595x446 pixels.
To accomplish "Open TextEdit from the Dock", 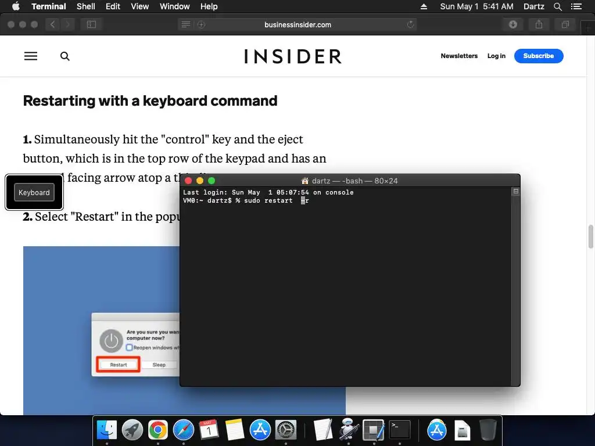I will [323, 430].
